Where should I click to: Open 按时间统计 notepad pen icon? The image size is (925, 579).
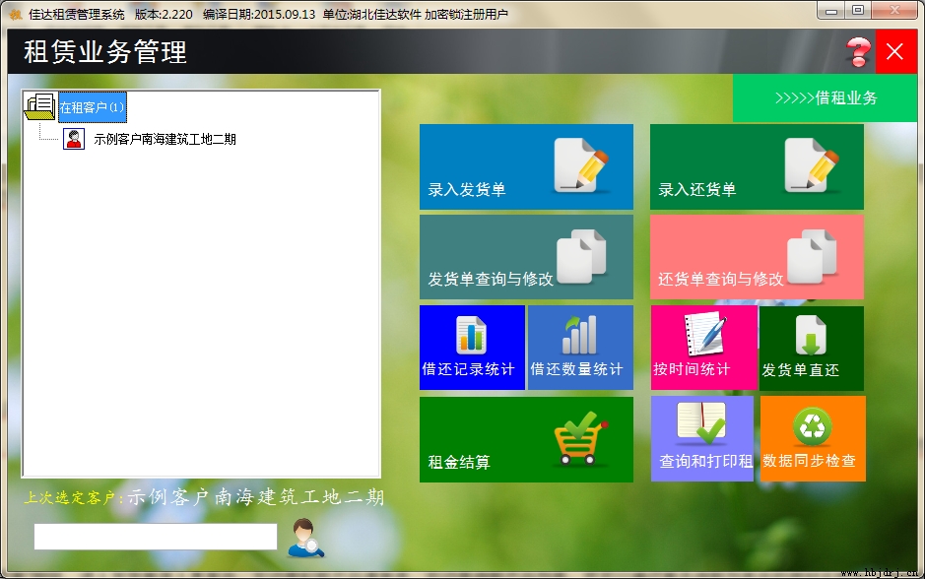point(704,334)
